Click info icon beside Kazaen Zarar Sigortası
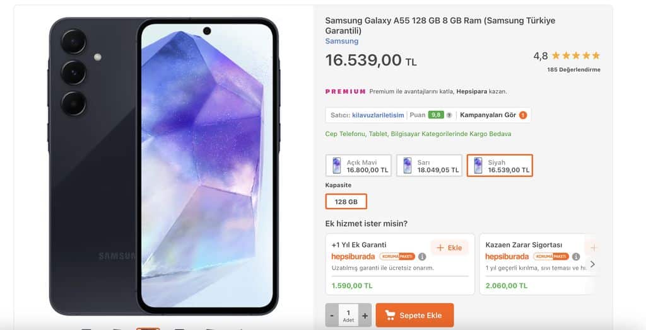This screenshot has height=330, width=646. (576, 257)
